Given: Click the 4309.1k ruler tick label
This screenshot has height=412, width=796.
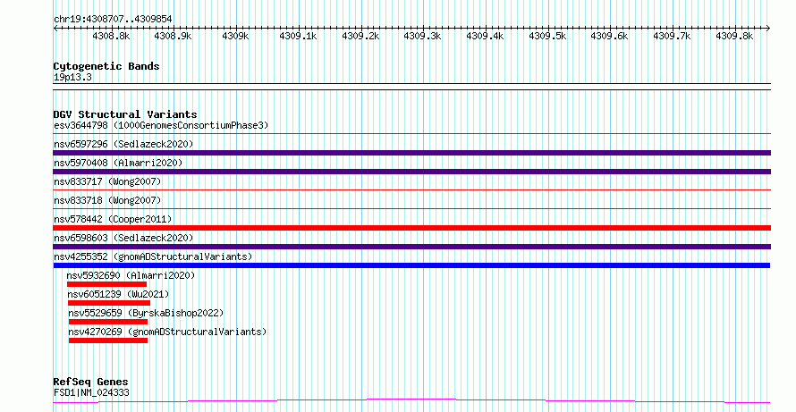Looking at the screenshot, I should click(x=298, y=37).
